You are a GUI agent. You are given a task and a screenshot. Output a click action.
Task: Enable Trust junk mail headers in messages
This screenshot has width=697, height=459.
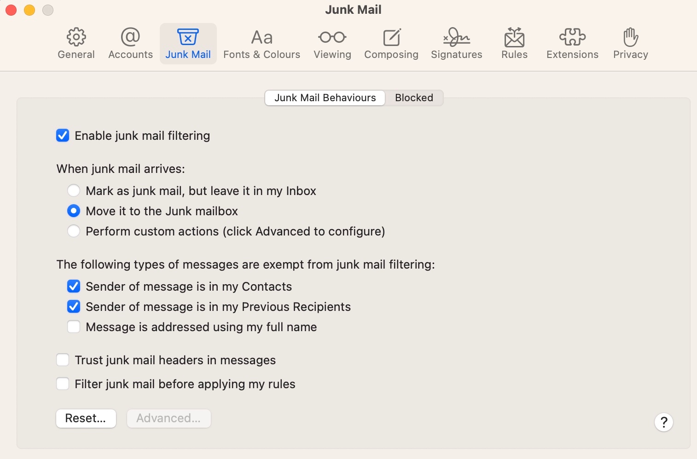(x=63, y=360)
